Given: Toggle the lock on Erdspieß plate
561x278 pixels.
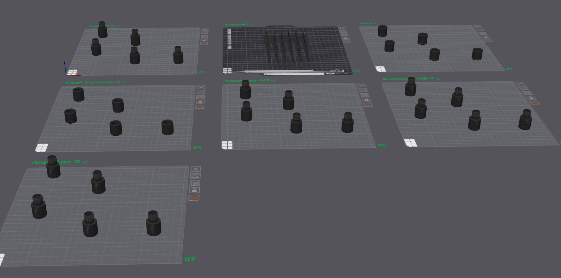Looking at the screenshot, I should click(x=346, y=39).
